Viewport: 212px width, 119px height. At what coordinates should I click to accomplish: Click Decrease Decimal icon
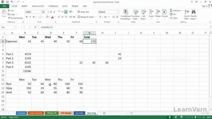(x=117, y=17)
